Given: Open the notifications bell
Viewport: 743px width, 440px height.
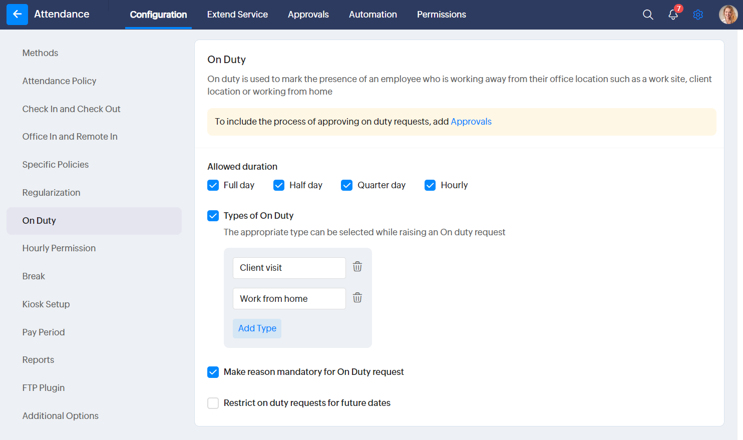Looking at the screenshot, I should [673, 15].
